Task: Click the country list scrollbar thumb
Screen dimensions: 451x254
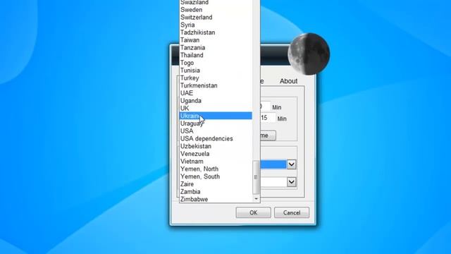Action: 256,177
